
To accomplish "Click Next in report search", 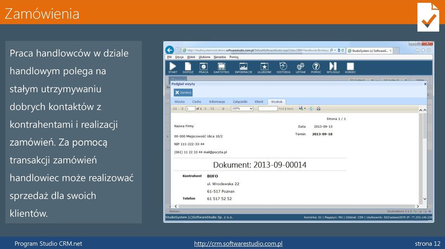I will coord(290,108).
